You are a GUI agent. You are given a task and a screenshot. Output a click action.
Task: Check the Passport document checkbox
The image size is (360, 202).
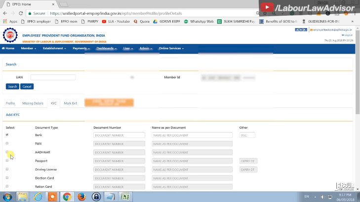click(7, 160)
